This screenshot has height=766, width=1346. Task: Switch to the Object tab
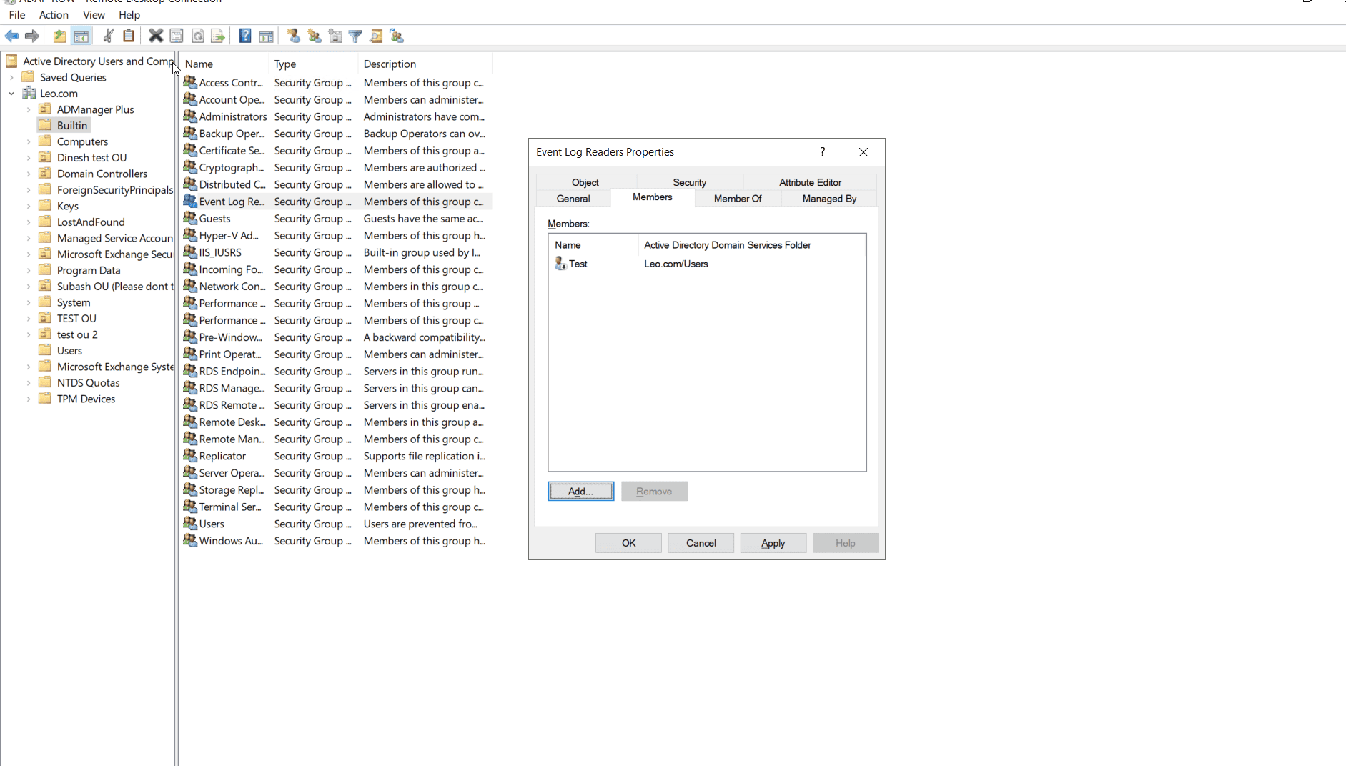(585, 182)
